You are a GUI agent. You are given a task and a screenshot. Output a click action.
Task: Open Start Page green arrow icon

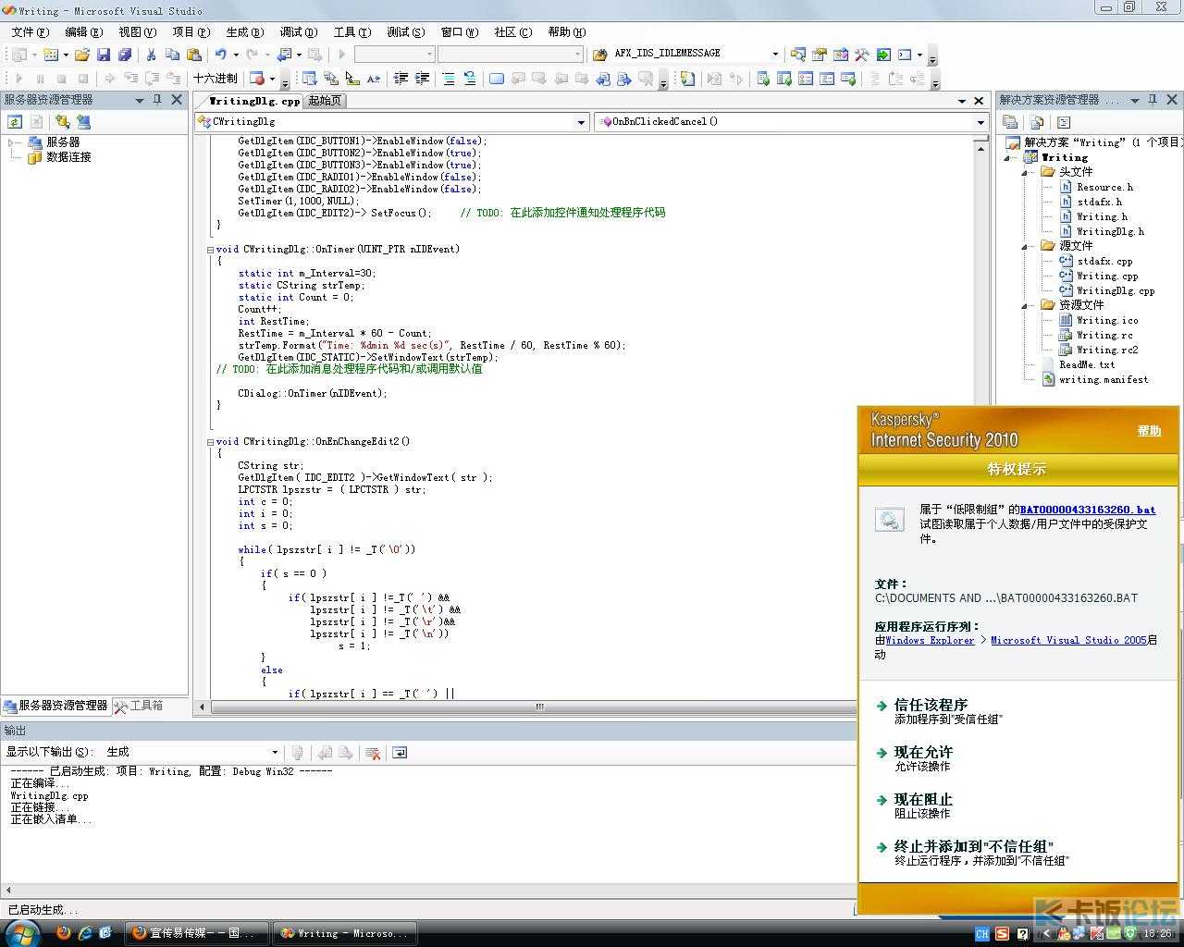click(x=883, y=54)
